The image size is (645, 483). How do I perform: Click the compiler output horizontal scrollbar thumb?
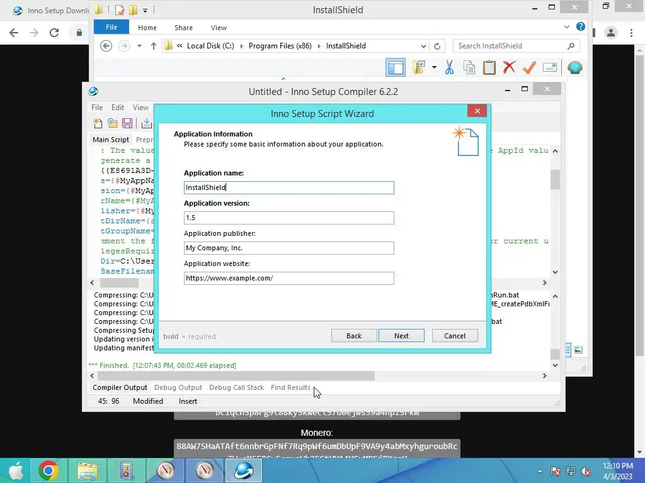click(237, 376)
